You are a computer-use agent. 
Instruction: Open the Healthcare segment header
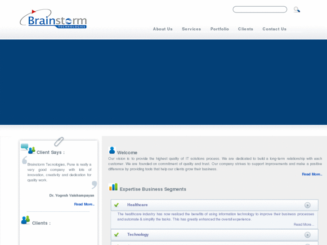click(215, 205)
